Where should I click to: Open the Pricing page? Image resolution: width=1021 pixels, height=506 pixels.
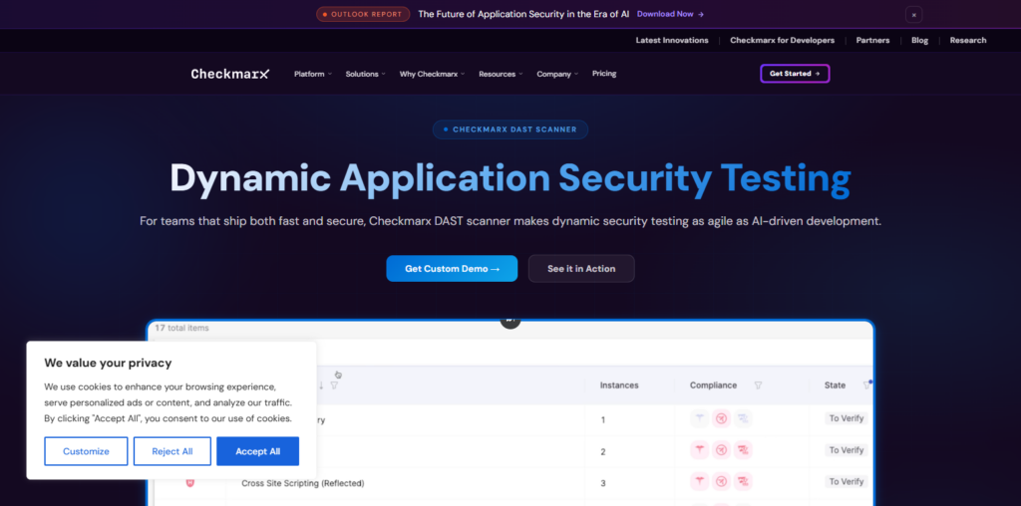(604, 74)
